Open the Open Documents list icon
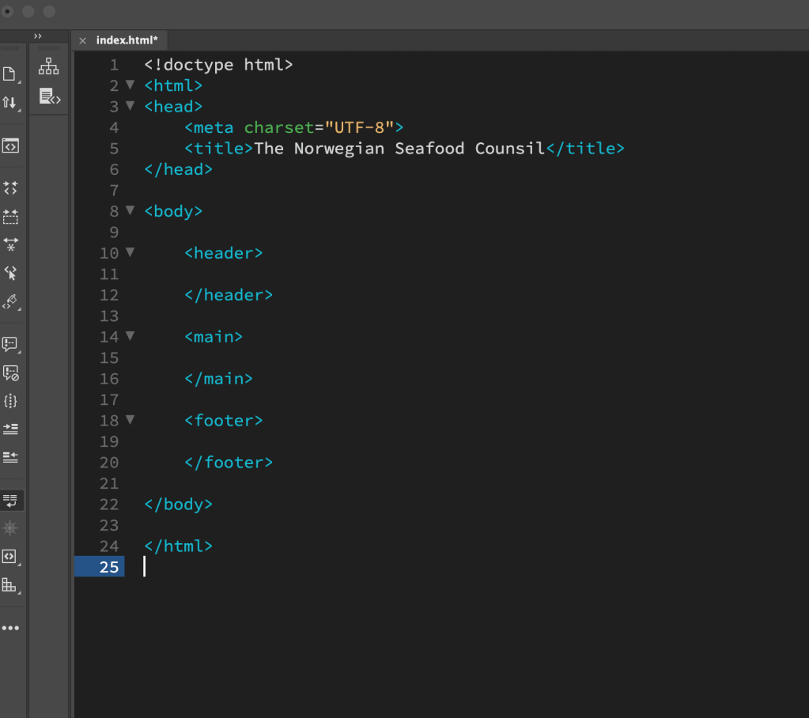Viewport: 809px width, 718px height. pos(9,74)
